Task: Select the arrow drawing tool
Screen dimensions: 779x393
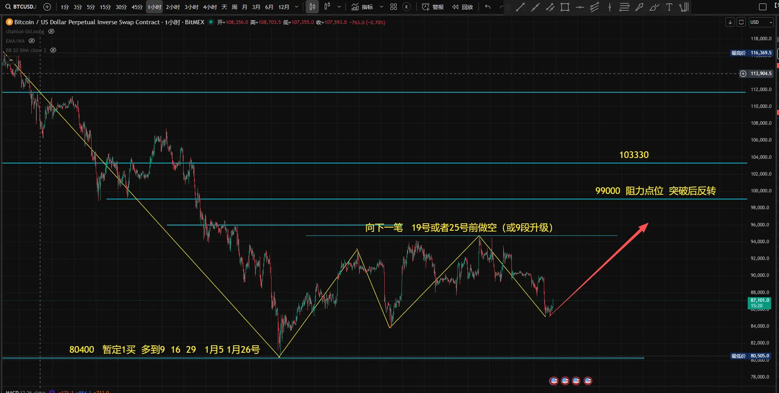Action: point(639,7)
